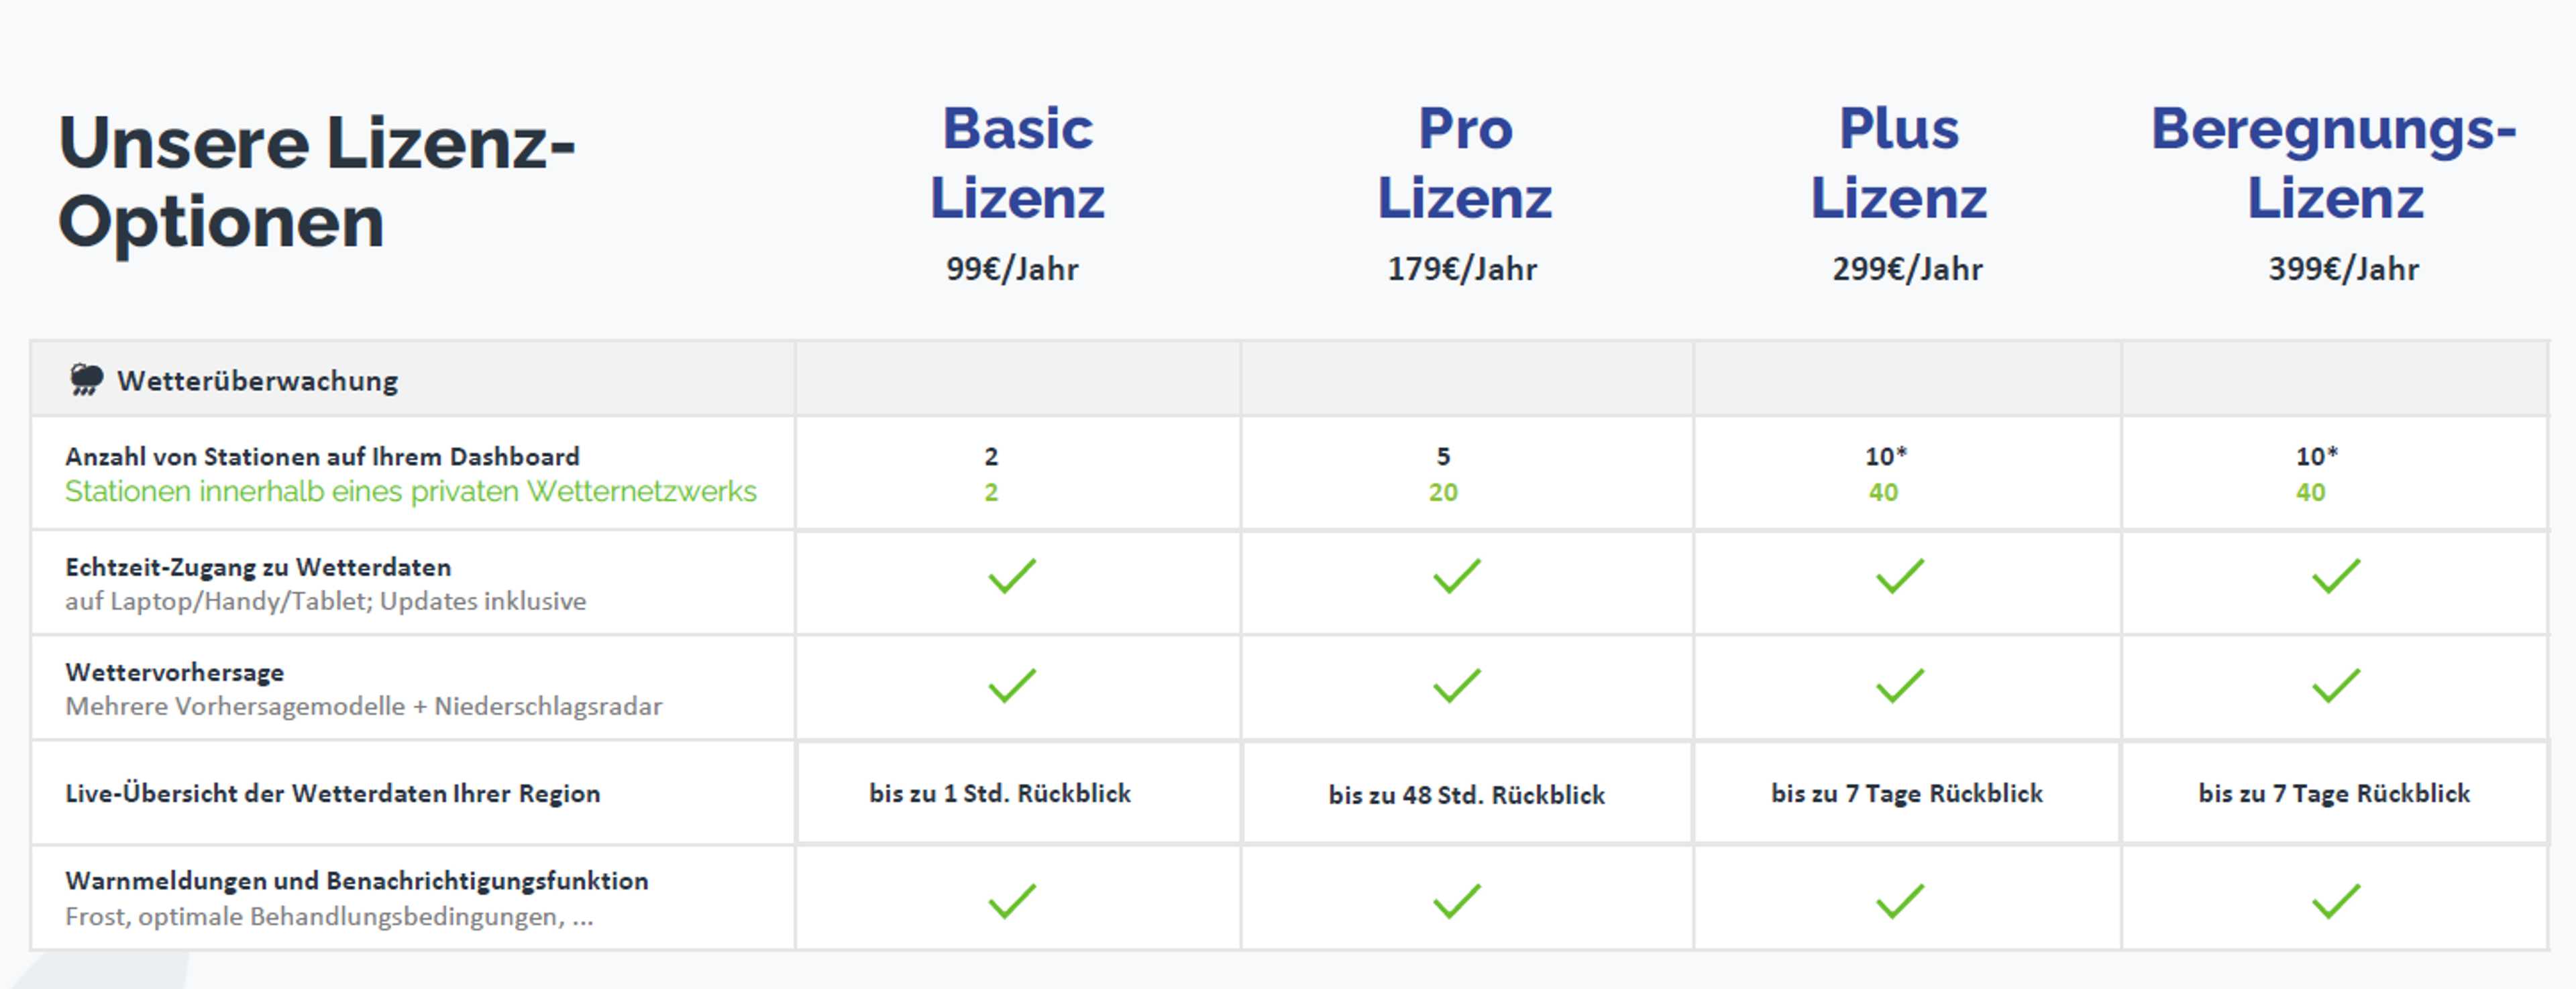Image resolution: width=2576 pixels, height=989 pixels.
Task: Click the Wetterüberwachung section header
Action: pyautogui.click(x=257, y=381)
